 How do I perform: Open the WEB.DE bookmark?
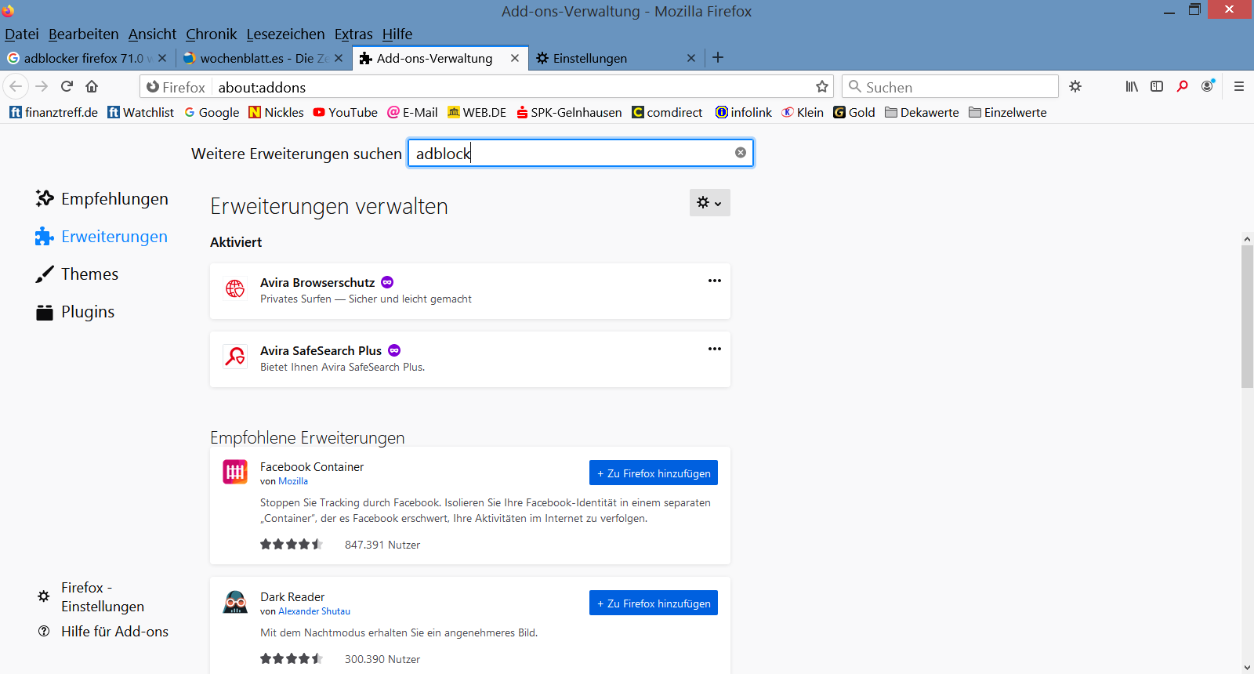pos(477,112)
